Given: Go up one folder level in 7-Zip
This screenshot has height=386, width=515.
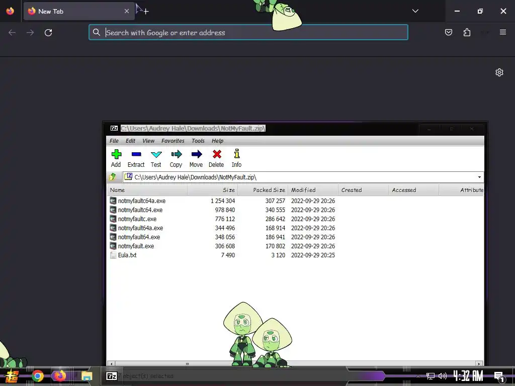Looking at the screenshot, I should [113, 177].
